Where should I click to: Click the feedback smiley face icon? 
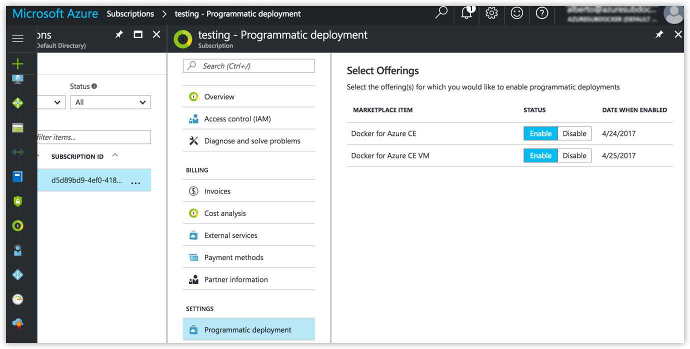(516, 13)
